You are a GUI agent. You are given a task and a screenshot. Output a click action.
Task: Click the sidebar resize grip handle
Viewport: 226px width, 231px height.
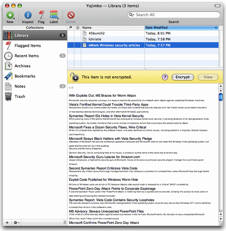(x=65, y=223)
